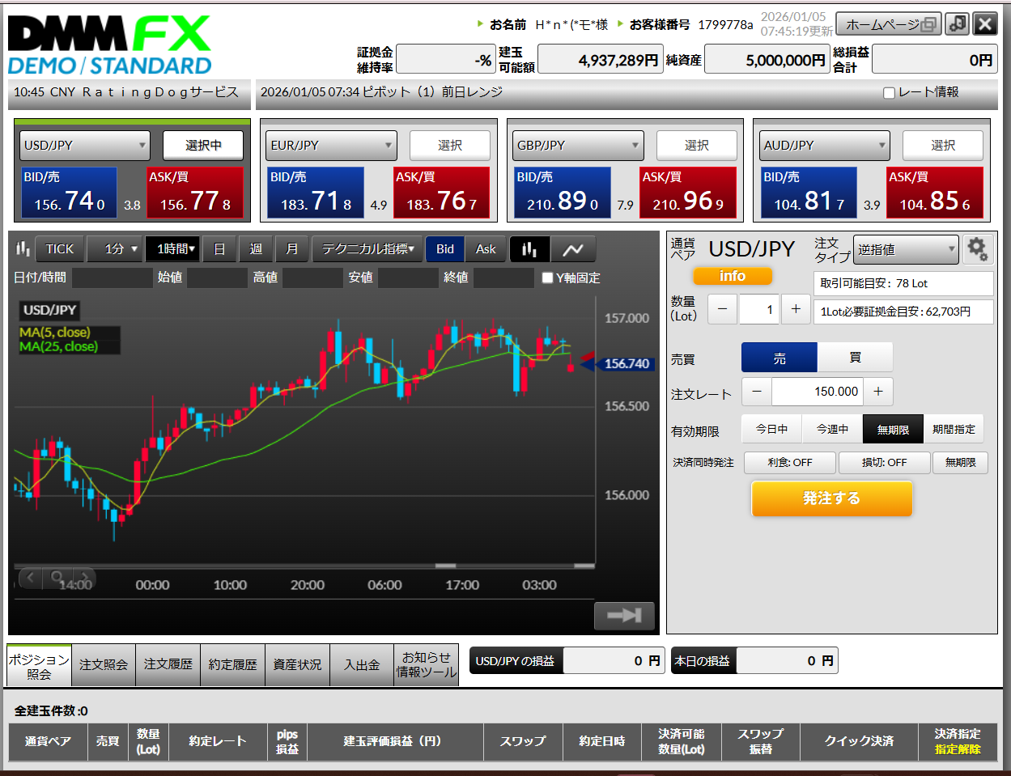Click the orange 発注する button
1011x776 pixels.
[x=831, y=498]
